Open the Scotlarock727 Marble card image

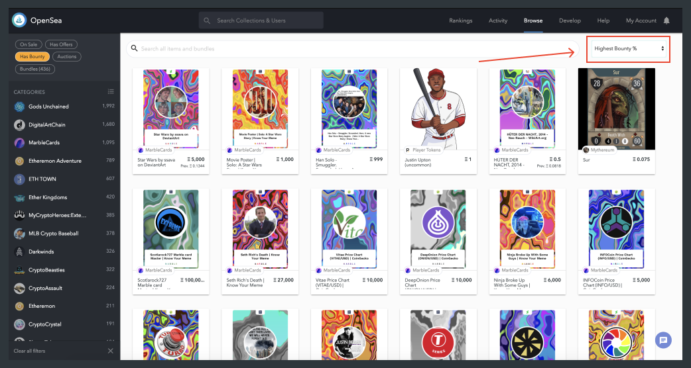click(x=170, y=228)
